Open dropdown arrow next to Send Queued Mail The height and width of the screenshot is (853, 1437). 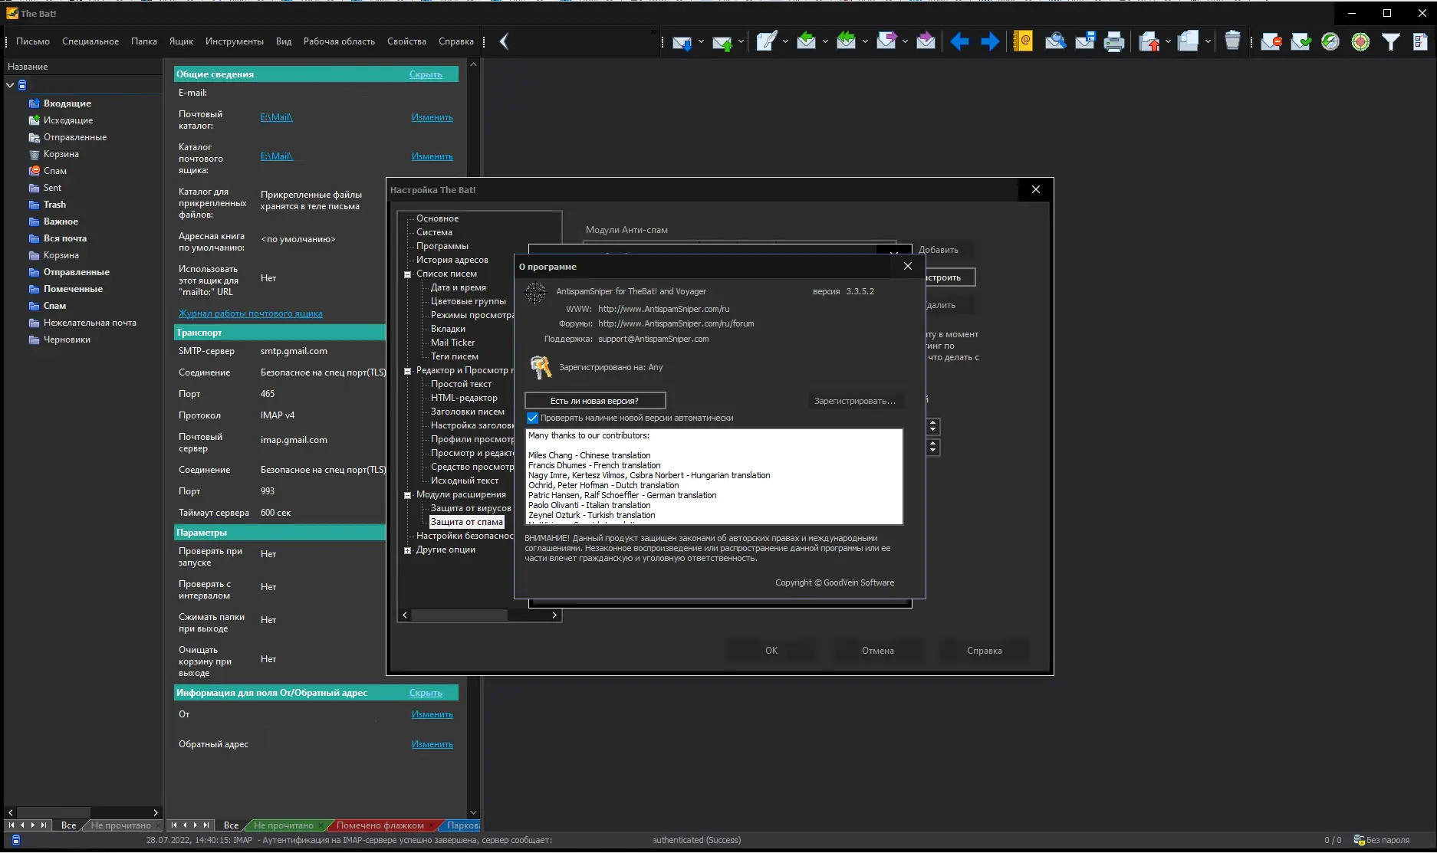(741, 42)
